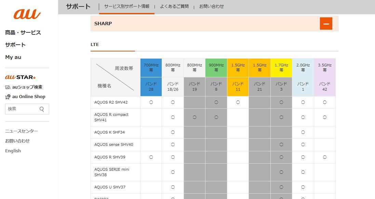Viewport: 375px width, 199px height.
Task: Click the search magnifier icon in the search box
Action: [42, 109]
